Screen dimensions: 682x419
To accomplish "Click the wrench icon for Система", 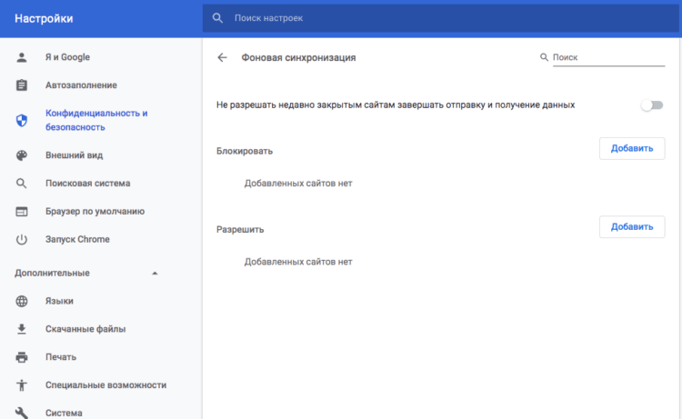I will coord(21,413).
